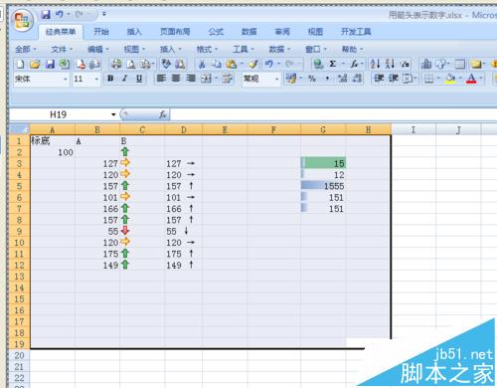497x388 pixels.
Task: Decrease decimal places icon
Action: 357,79
